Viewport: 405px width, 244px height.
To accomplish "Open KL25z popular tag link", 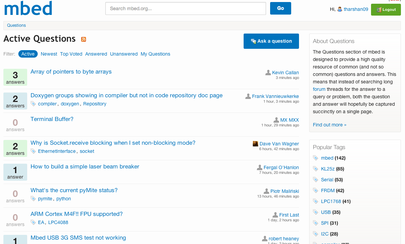I will (x=328, y=169).
